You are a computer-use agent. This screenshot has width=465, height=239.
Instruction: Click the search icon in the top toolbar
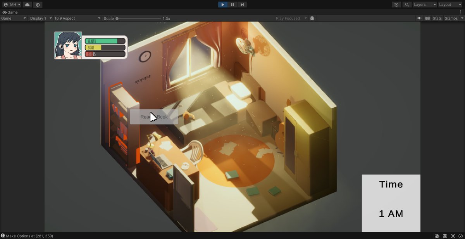(x=407, y=4)
